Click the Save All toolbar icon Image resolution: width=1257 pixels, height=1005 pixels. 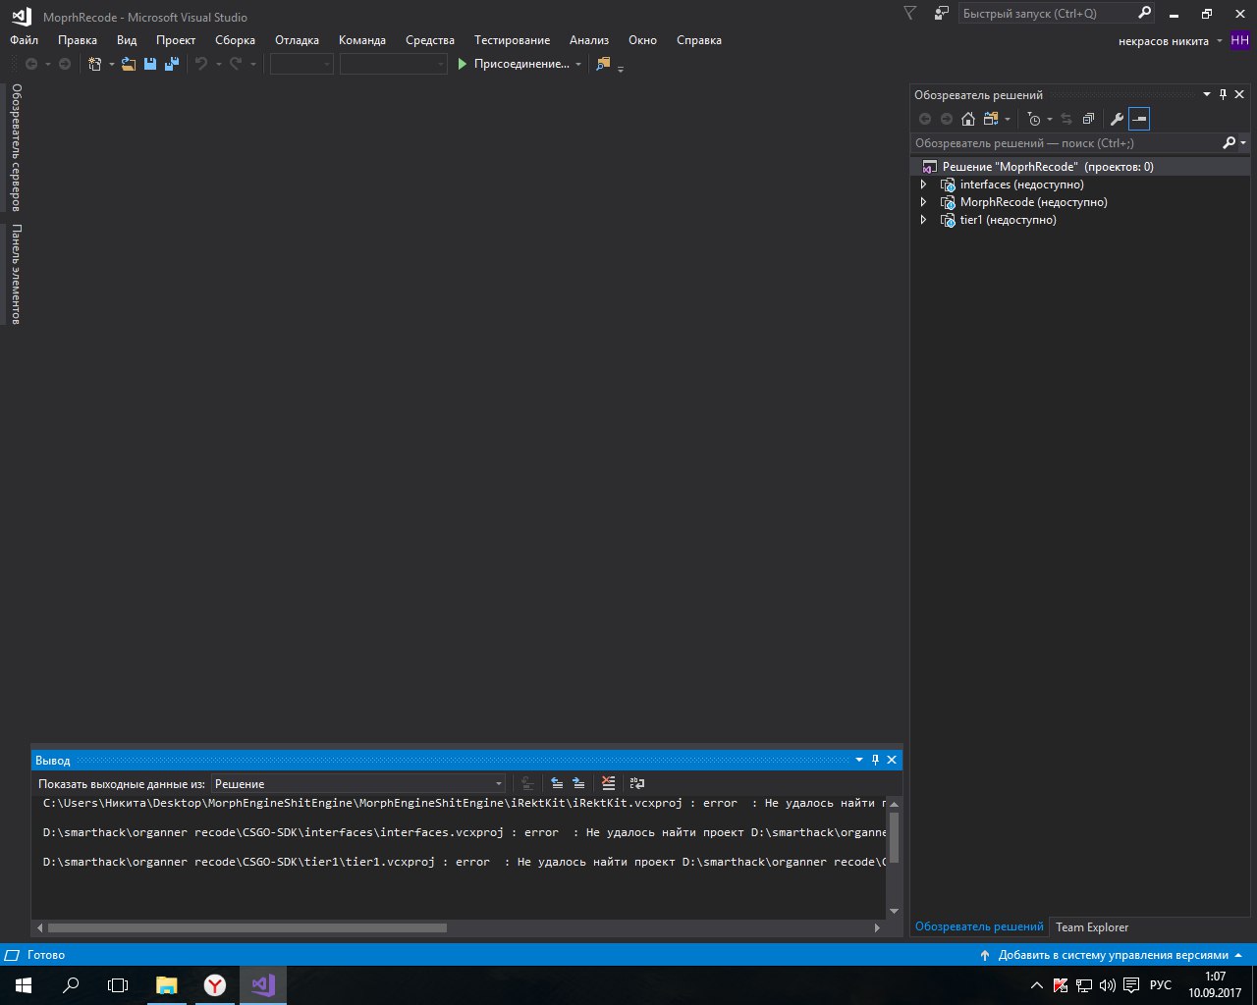point(172,64)
